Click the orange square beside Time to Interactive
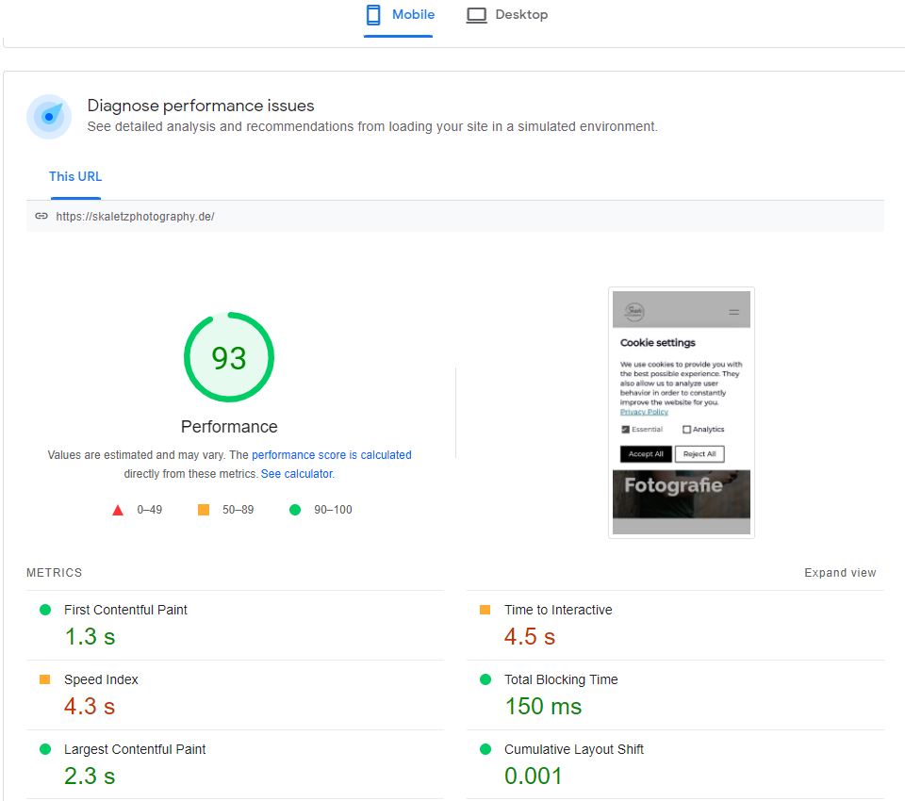This screenshot has height=801, width=905. [485, 610]
